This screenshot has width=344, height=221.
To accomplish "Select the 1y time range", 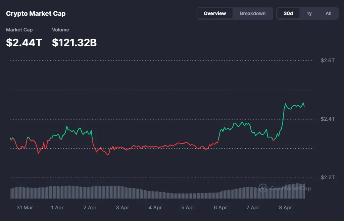I will 309,13.
